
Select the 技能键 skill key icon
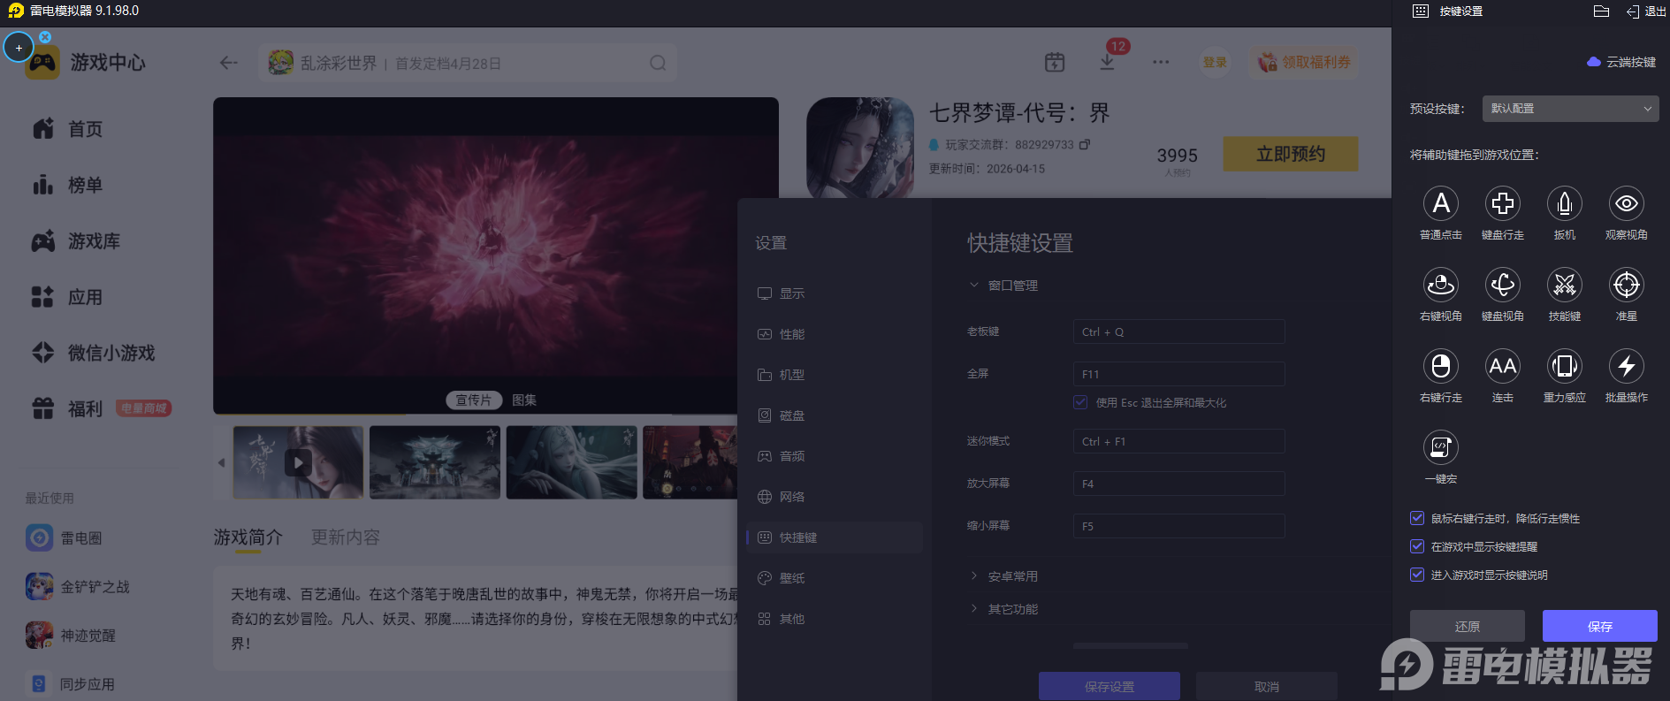pyautogui.click(x=1564, y=286)
